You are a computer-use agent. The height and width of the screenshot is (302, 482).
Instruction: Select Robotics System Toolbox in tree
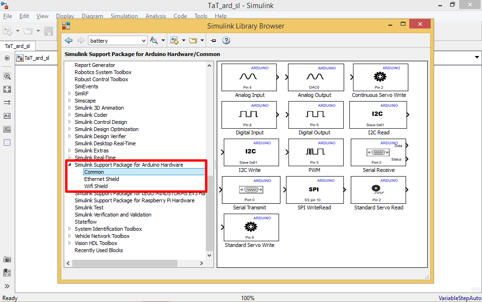click(x=103, y=72)
